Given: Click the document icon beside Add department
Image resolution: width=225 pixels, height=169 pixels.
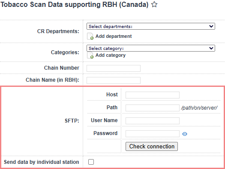Looking at the screenshot, I should tap(90, 36).
